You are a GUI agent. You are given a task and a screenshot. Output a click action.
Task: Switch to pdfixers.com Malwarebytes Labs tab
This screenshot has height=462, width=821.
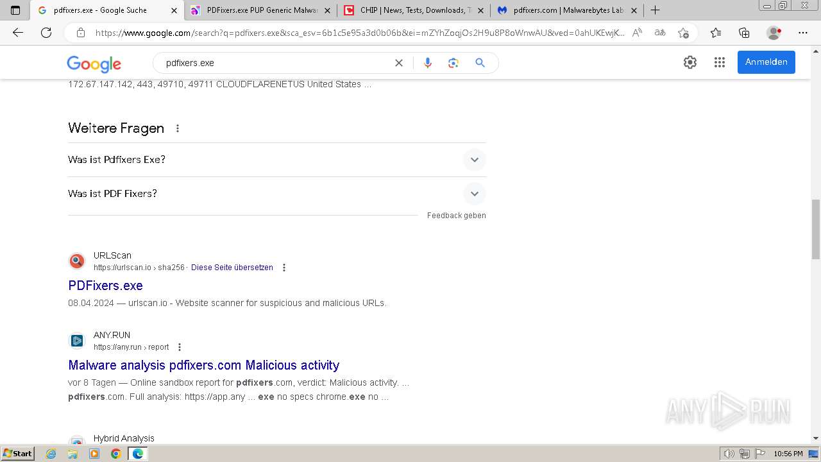coord(567,10)
